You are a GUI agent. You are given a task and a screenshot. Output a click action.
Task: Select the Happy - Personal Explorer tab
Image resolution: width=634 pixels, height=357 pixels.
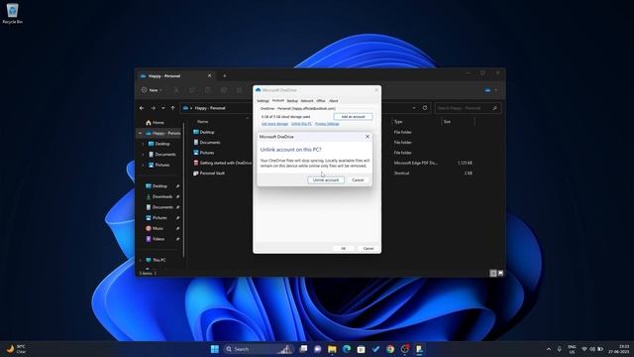coord(175,75)
